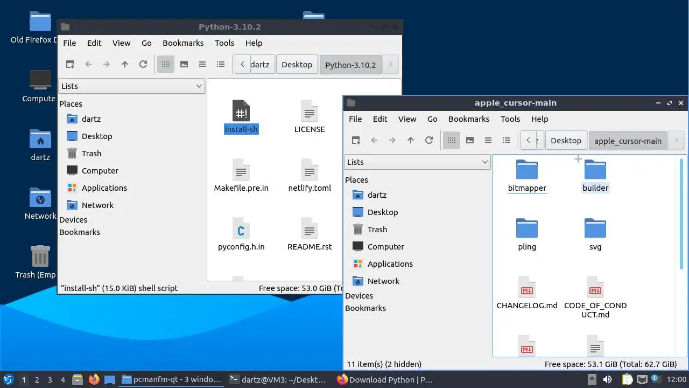The image size is (689, 388).
Task: Switch to workspace 2 in taskbar
Action: 37,380
